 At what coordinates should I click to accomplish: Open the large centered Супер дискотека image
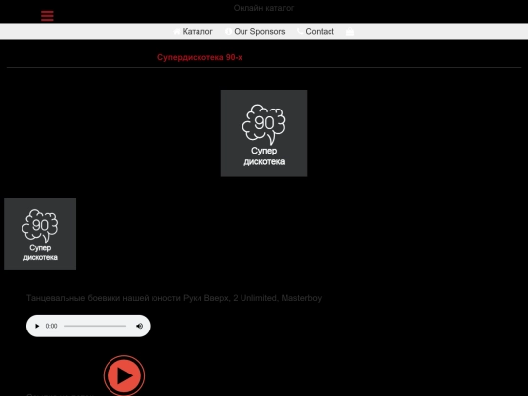[264, 133]
